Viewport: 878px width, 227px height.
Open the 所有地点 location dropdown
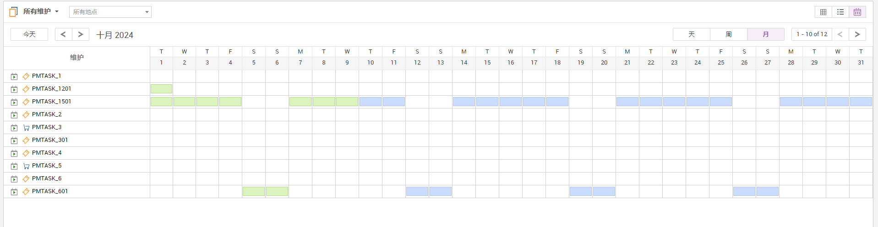point(110,12)
